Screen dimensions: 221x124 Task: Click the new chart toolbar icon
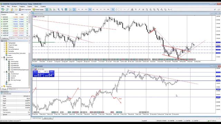pyautogui.click(x=2, y=9)
